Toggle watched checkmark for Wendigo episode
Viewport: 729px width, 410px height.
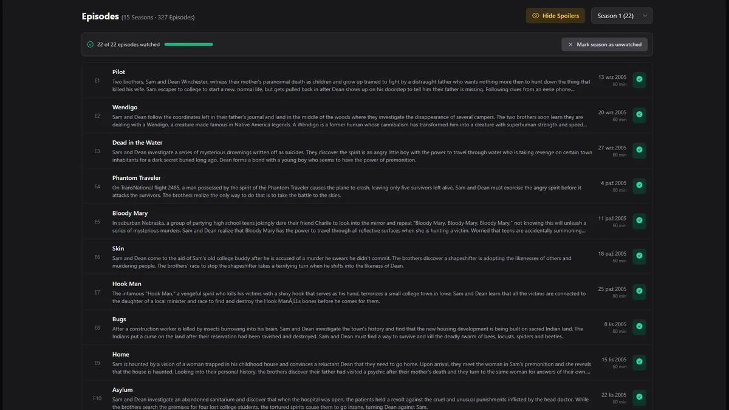coord(639,115)
